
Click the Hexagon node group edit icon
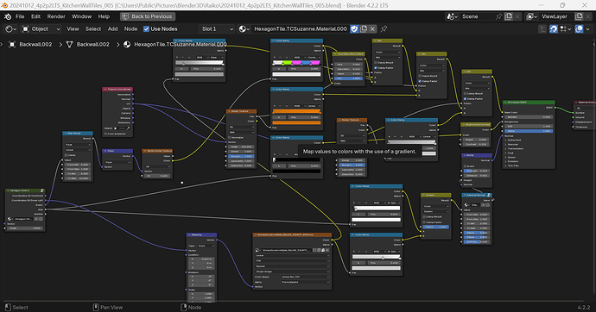pyautogui.click(x=41, y=190)
